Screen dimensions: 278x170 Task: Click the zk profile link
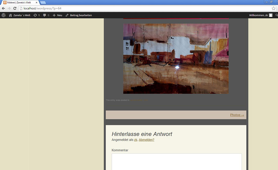click(x=136, y=140)
